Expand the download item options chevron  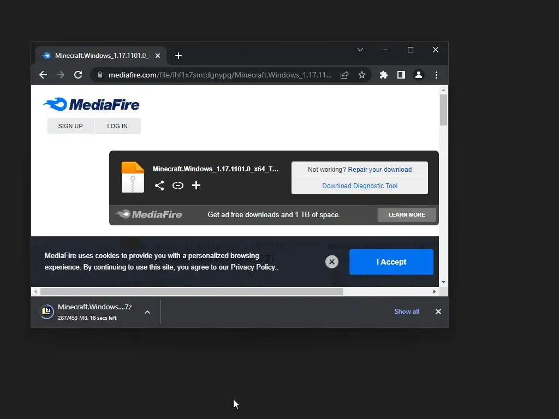point(147,312)
